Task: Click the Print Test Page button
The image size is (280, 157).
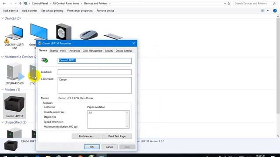Action: click(117, 136)
